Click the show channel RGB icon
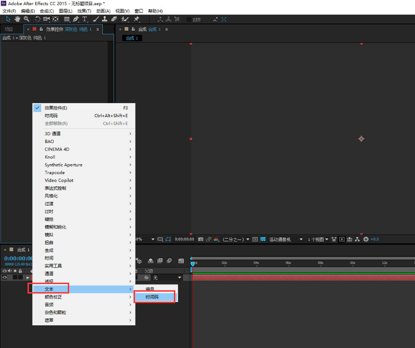Viewport: 415px width, 348px height. click(216, 239)
